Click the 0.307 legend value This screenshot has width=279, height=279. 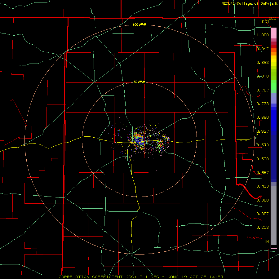(x=263, y=214)
